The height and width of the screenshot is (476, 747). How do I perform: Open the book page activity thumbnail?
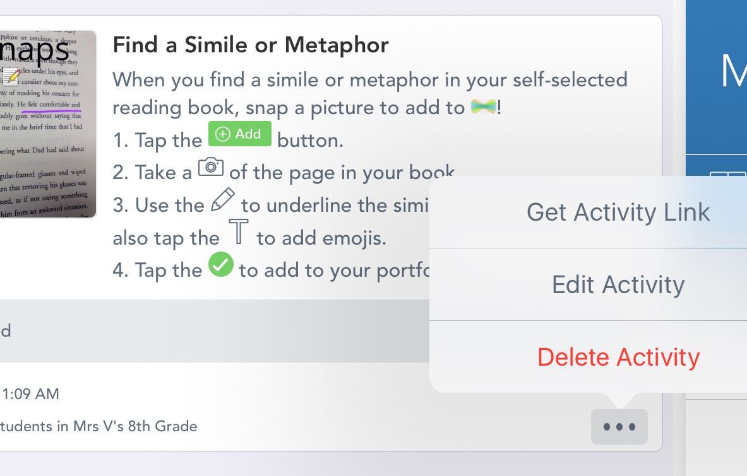tap(47, 124)
